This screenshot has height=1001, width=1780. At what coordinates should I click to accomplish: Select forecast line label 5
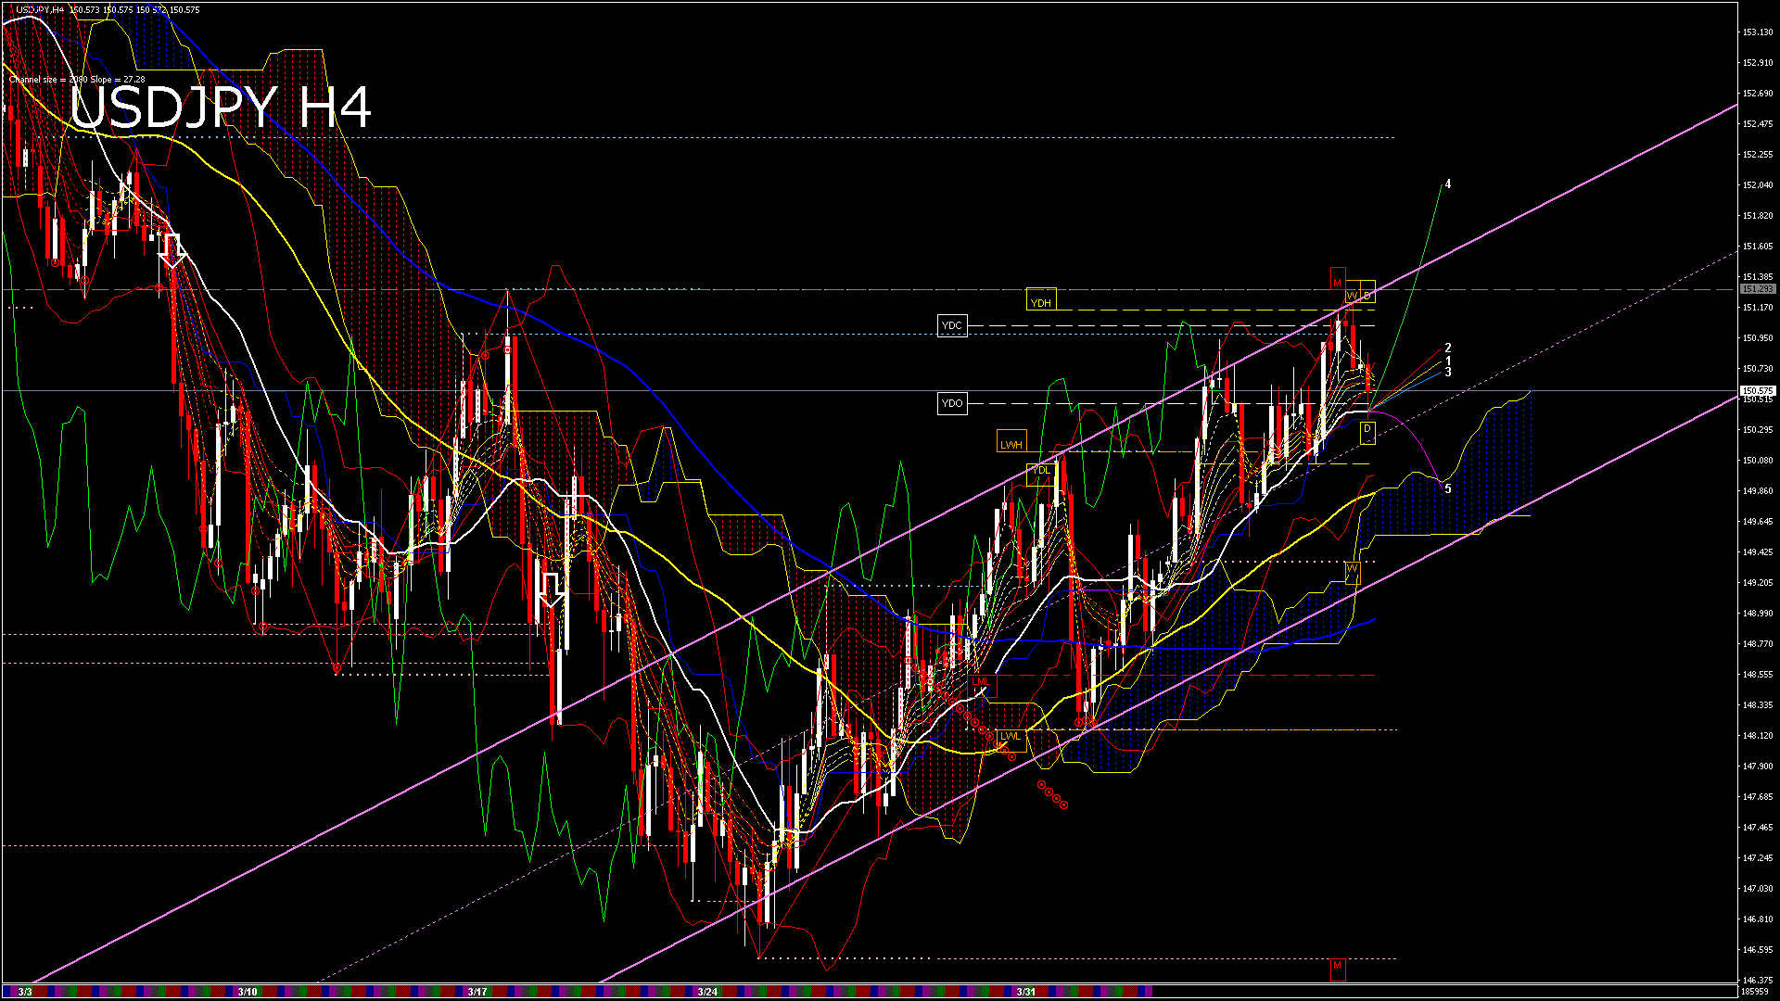[1448, 488]
